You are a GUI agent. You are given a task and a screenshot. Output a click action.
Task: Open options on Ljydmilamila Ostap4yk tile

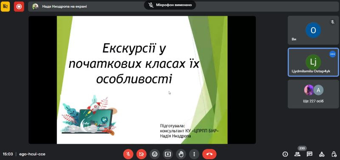(x=332, y=54)
